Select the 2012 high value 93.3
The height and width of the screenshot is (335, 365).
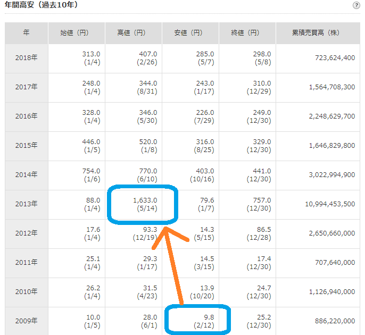coord(148,229)
